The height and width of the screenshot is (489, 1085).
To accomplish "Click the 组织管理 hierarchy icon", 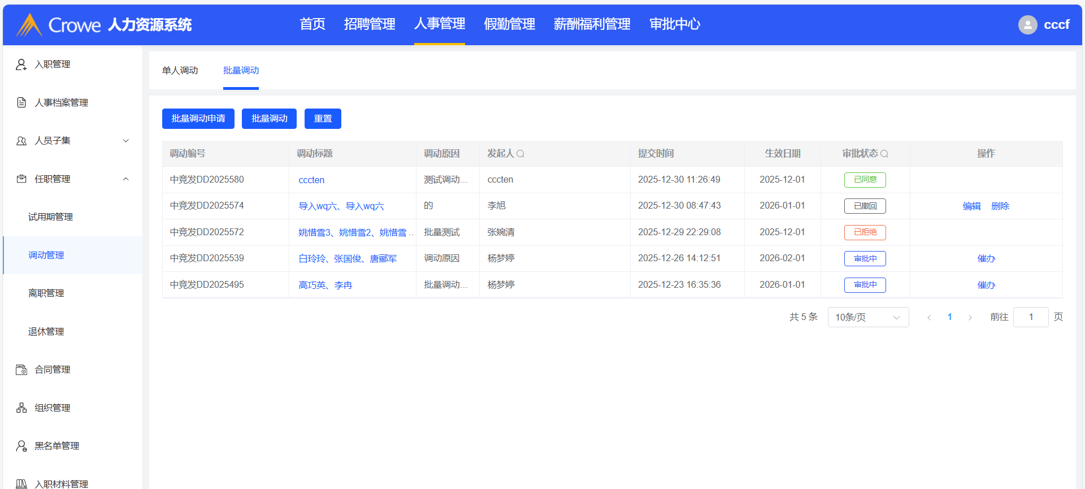I will click(21, 408).
